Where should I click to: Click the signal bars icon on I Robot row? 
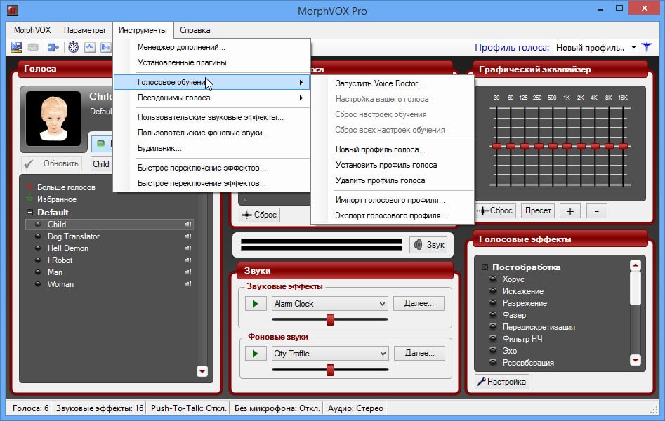click(188, 260)
